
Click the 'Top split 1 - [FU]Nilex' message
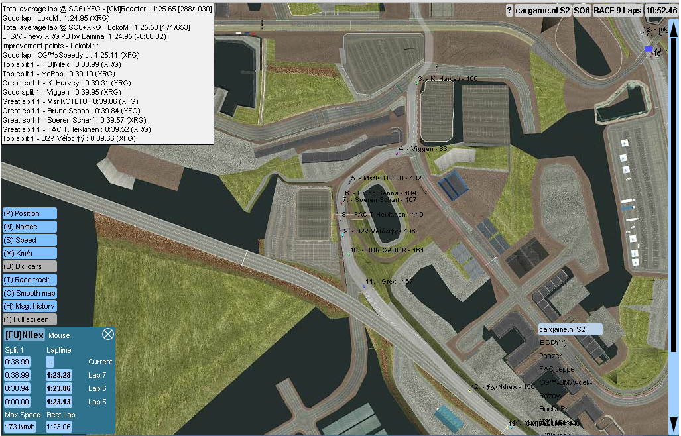pos(62,64)
